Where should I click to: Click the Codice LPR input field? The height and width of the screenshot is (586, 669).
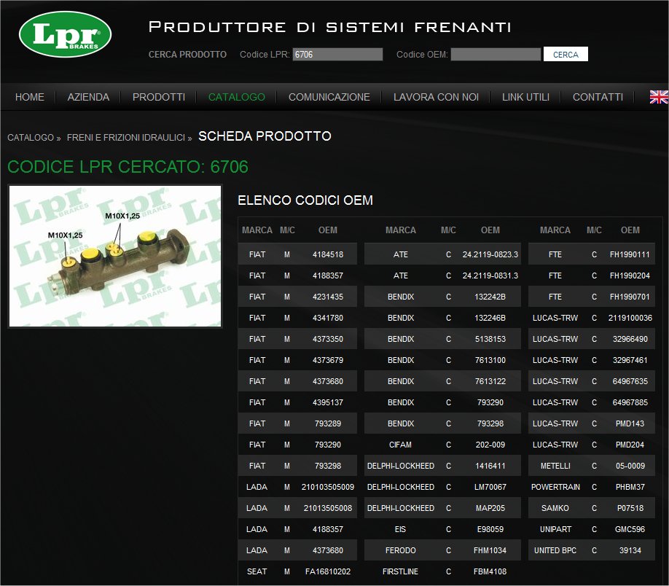[337, 54]
